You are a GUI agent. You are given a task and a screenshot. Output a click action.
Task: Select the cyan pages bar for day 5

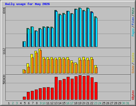(25, 44)
